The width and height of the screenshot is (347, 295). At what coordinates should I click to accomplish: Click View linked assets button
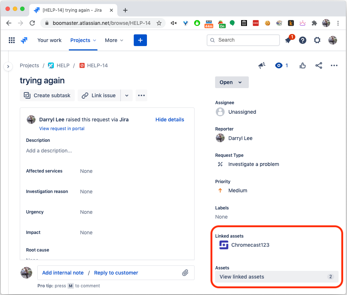pos(277,277)
